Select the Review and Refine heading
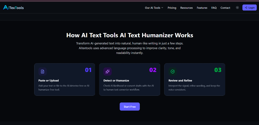The width and height of the screenshot is (259, 125). click(x=180, y=80)
